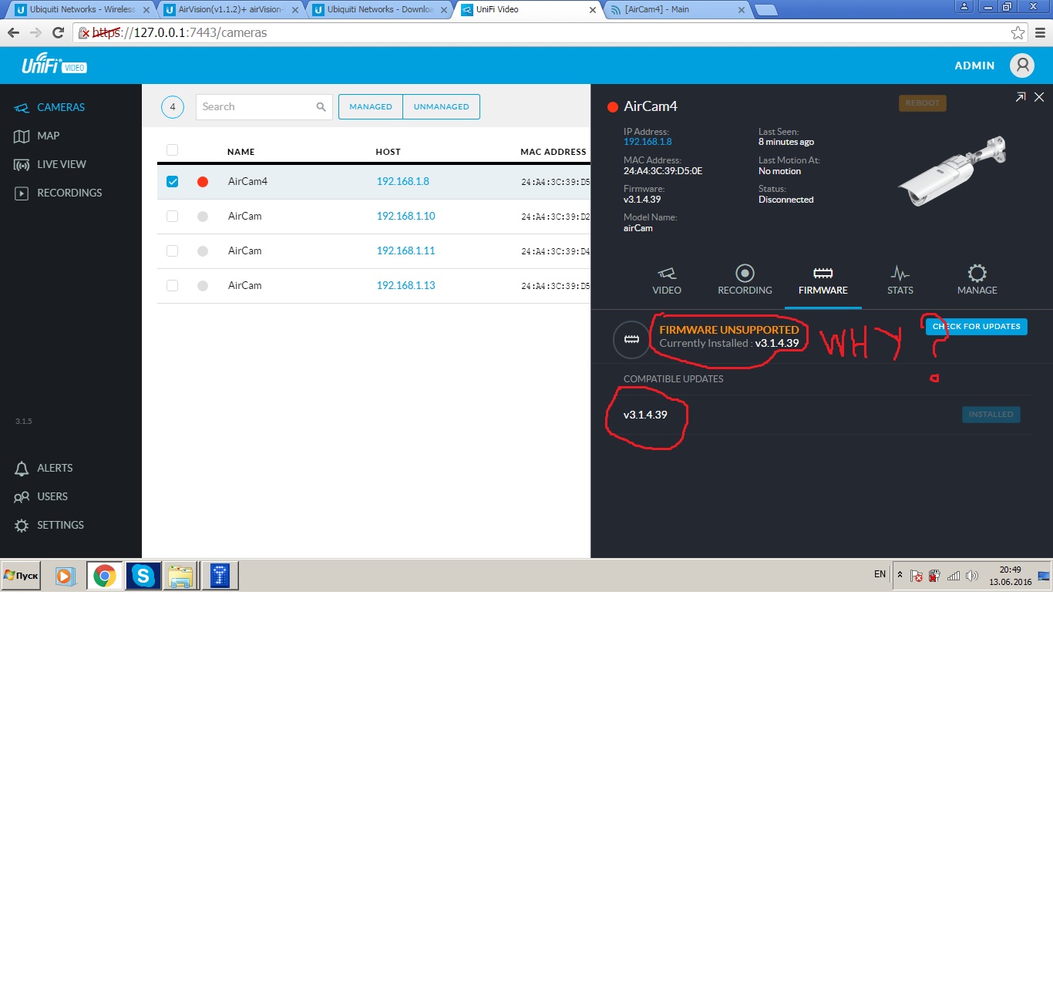Sort by Host column header

tap(388, 152)
